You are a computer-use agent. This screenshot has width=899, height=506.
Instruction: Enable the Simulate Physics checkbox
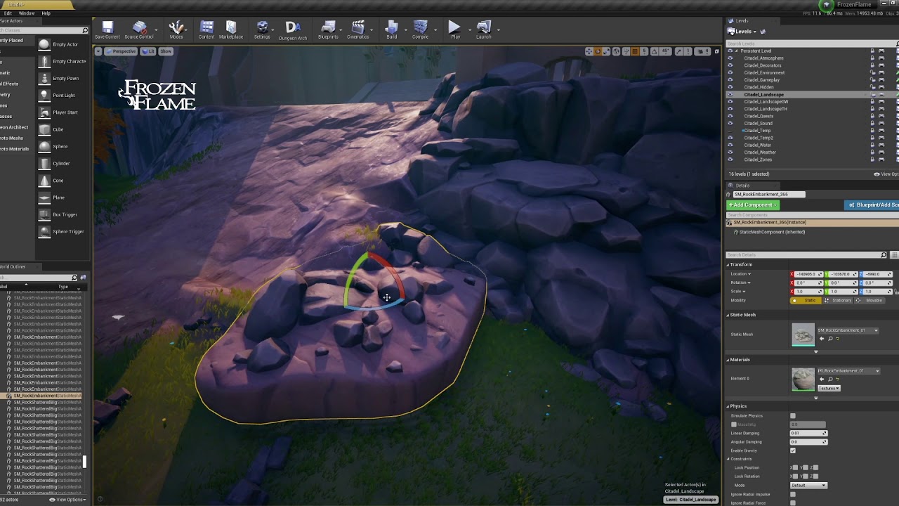tap(793, 416)
